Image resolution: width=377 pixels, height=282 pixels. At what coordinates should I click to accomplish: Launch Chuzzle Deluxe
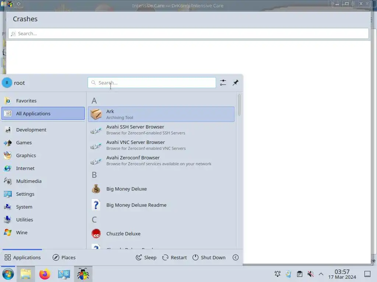pos(161,234)
